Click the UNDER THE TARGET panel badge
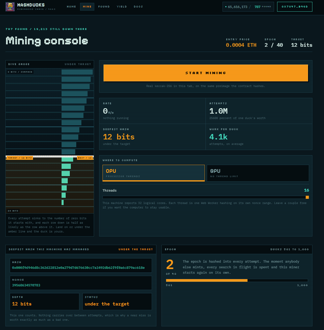324x330 pixels. [x=136, y=249]
